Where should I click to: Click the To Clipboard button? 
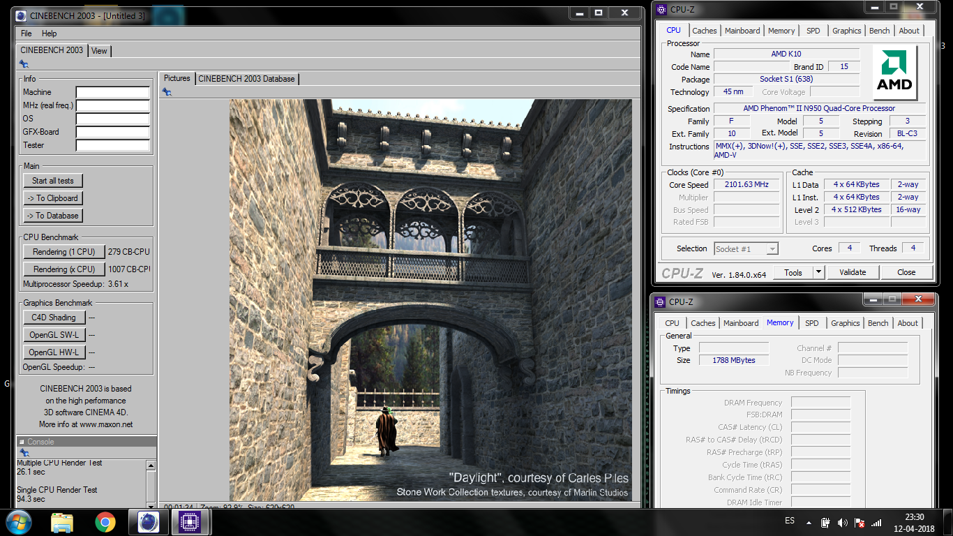53,198
